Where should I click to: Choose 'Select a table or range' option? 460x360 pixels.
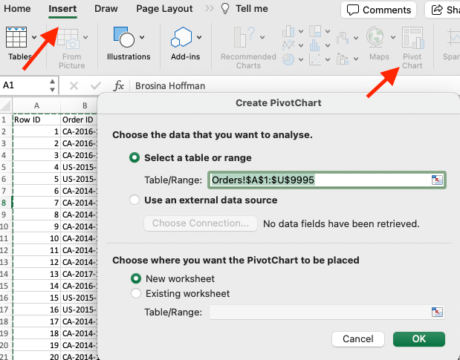click(x=135, y=157)
